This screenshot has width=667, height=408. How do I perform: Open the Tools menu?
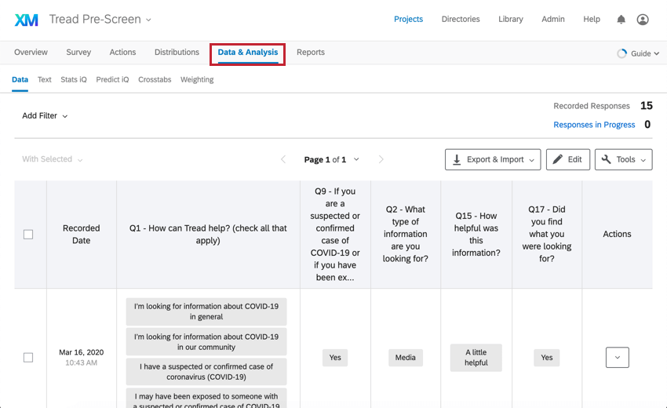coord(623,159)
